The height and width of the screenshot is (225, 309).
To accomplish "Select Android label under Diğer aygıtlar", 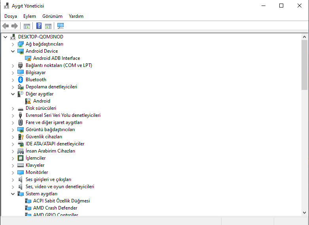I will (x=42, y=101).
